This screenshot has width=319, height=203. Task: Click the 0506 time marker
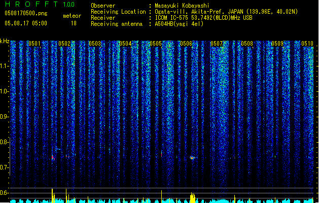[186, 44]
